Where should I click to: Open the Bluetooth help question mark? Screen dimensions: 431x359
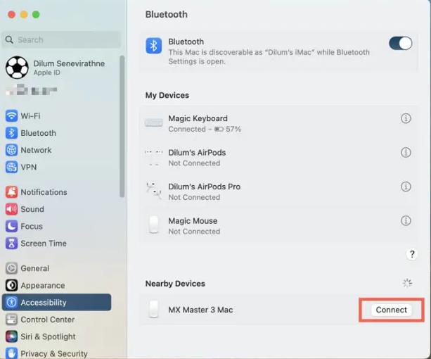[x=412, y=254]
